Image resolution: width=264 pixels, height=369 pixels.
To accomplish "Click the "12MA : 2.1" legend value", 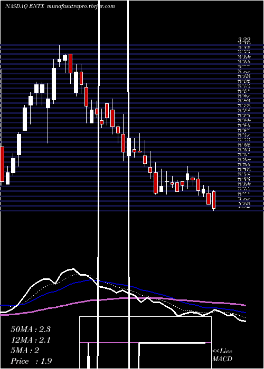I will pos(31,340).
